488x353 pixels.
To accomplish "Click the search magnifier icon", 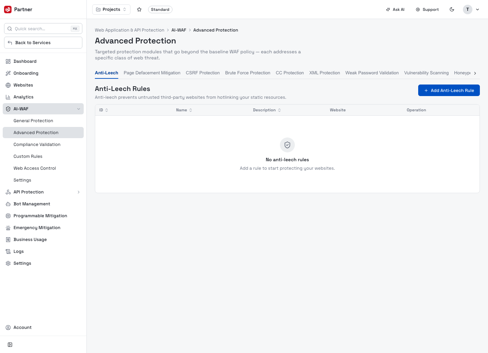I will click(10, 29).
